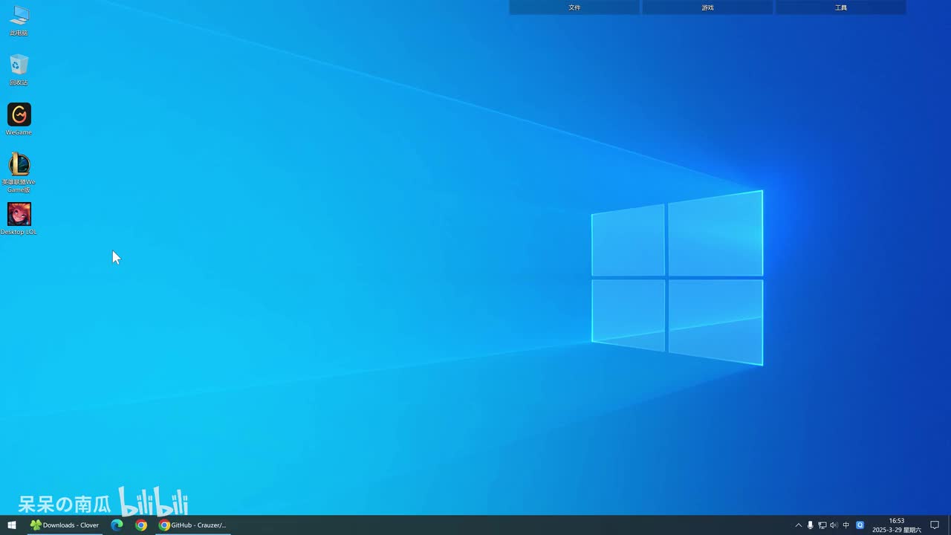Switch to the Downloads - Clover taskbar window
Viewport: 951px width, 535px height.
pyautogui.click(x=65, y=525)
